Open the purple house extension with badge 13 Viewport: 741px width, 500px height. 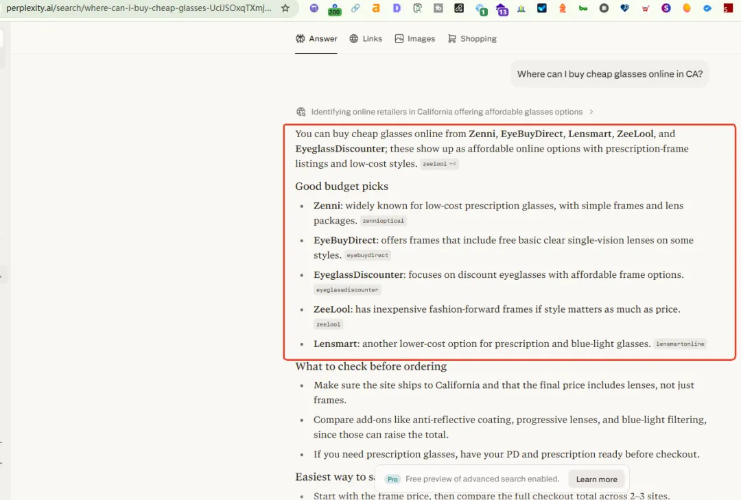502,9
